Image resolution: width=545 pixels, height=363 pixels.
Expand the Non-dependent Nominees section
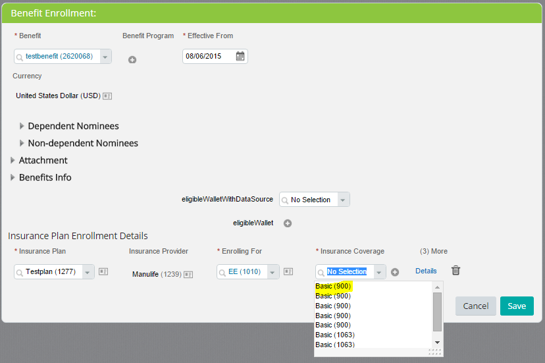(x=22, y=143)
